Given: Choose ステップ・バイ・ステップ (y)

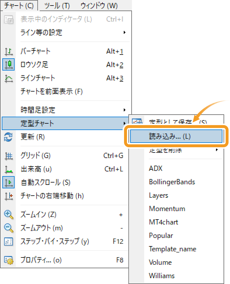Looking at the screenshot, I should coord(65,242).
